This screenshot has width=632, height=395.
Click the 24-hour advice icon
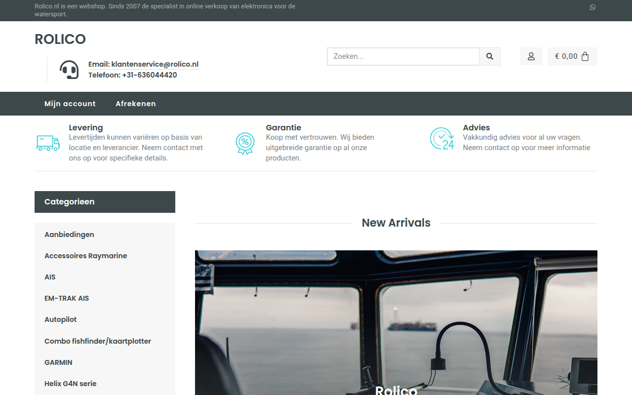[x=442, y=139]
